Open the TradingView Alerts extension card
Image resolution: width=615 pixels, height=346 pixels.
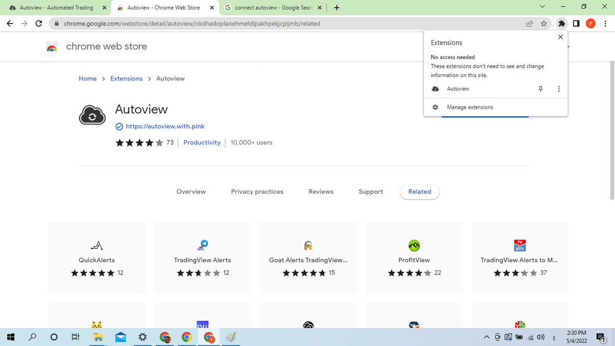click(x=202, y=258)
